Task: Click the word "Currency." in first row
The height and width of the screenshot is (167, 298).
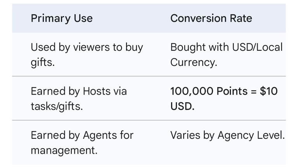Action: 194,62
